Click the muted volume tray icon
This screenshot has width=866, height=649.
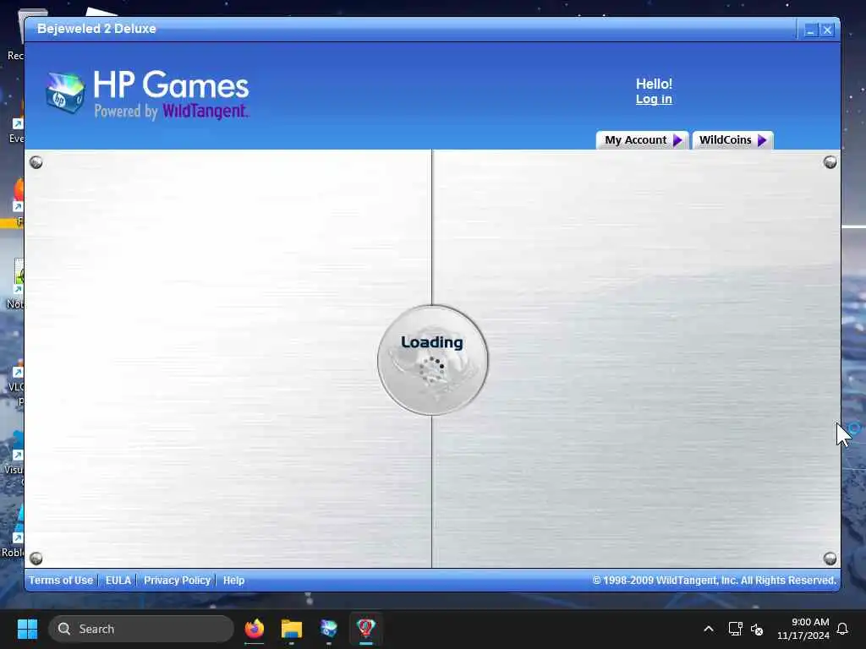[x=757, y=629]
